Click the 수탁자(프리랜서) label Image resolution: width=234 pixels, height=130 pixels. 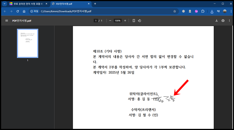click(x=143, y=110)
